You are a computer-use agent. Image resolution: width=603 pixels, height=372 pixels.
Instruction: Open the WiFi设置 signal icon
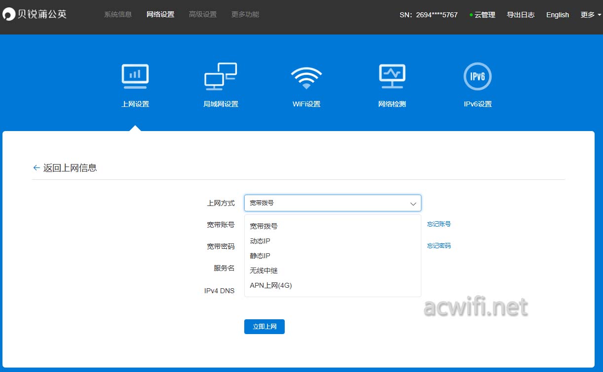coord(306,78)
